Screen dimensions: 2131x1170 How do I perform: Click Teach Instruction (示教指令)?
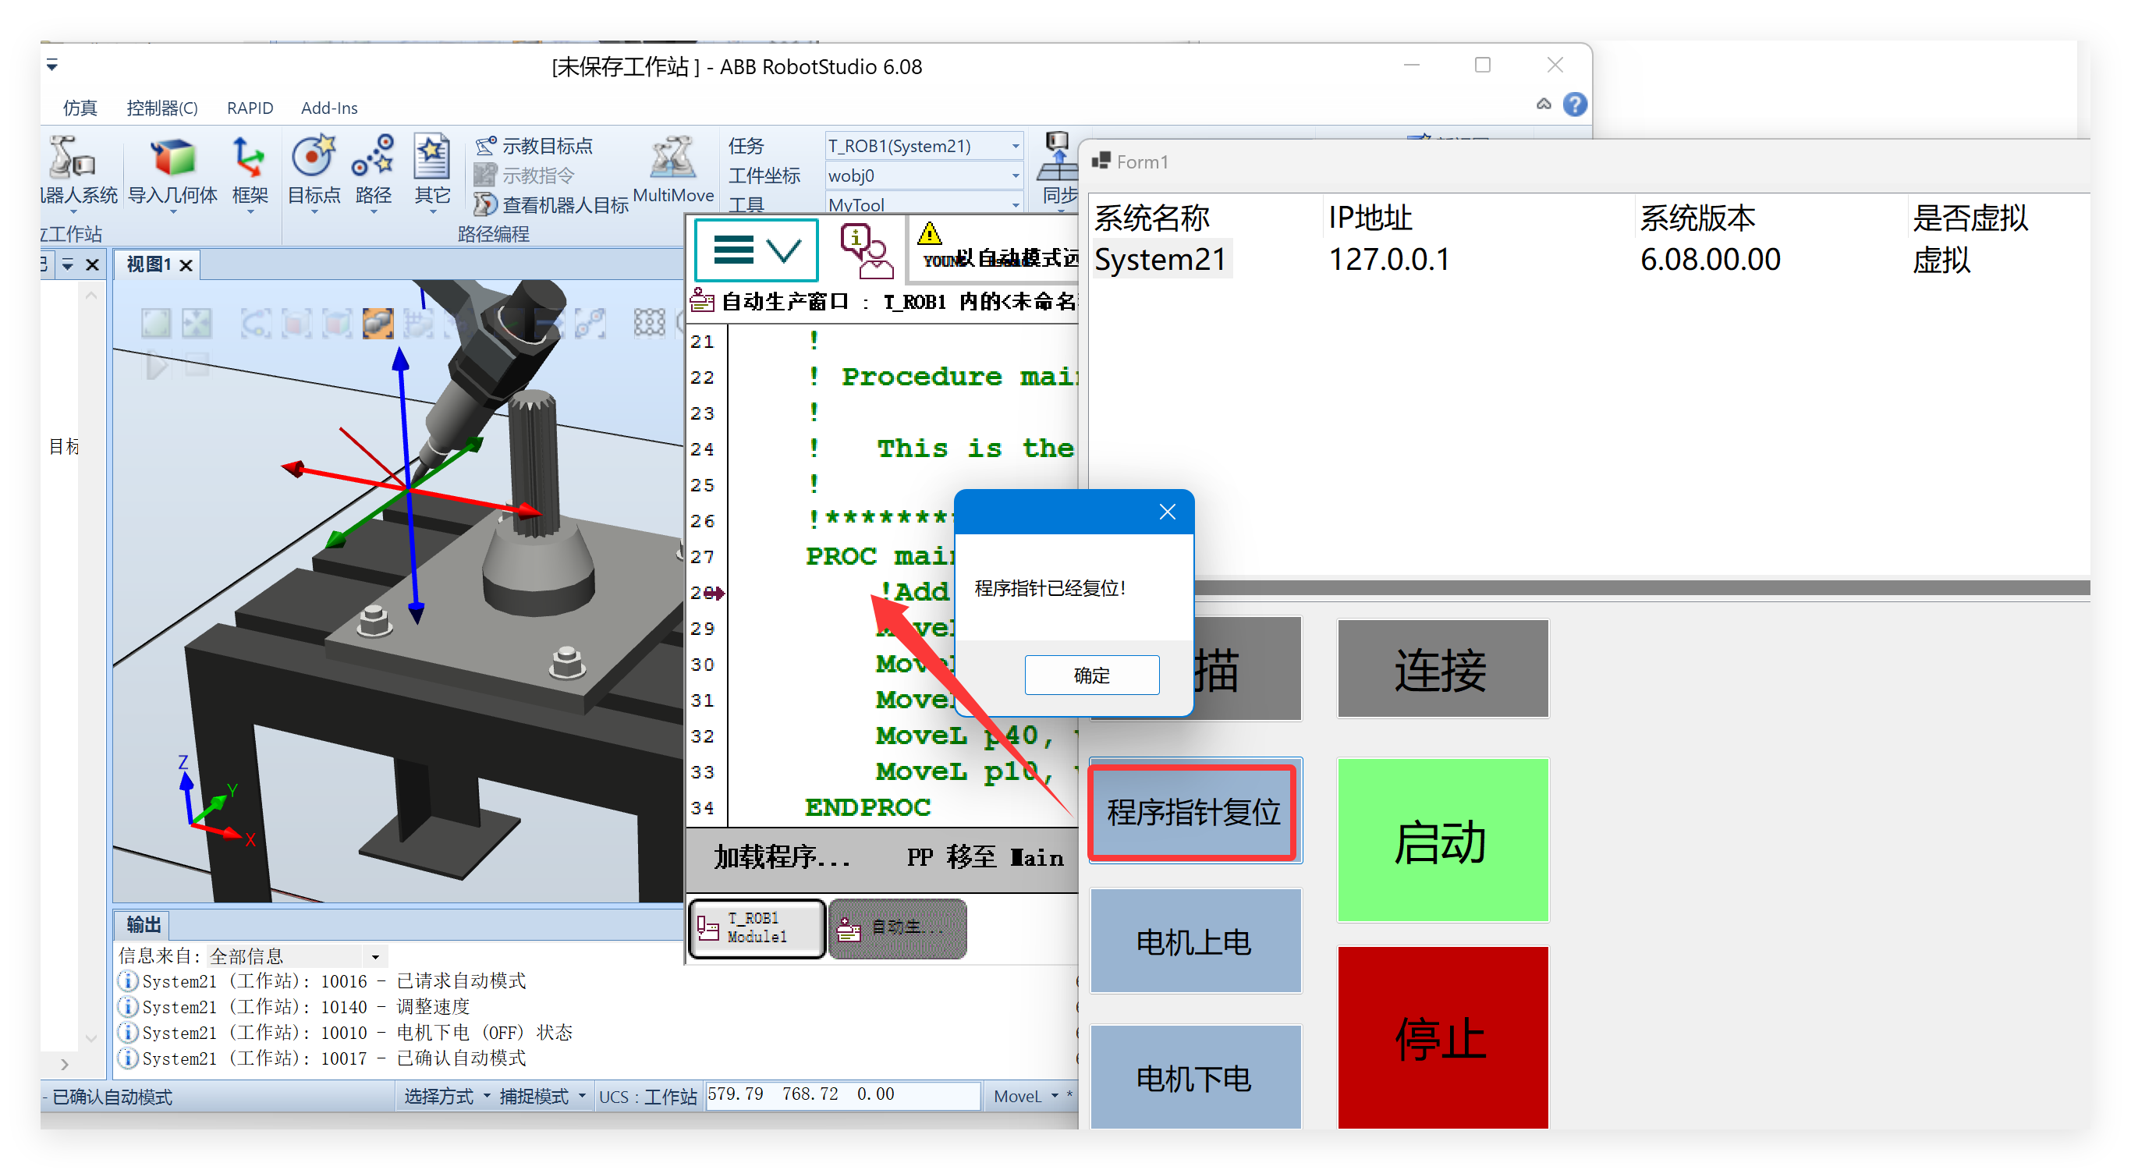pos(523,175)
